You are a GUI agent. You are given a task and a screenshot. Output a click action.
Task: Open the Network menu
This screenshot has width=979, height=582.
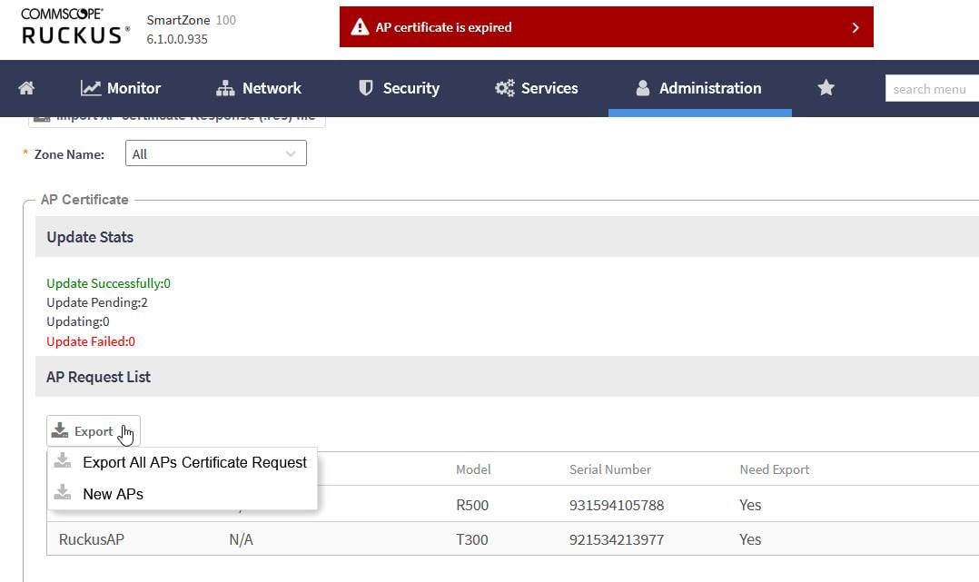click(259, 88)
